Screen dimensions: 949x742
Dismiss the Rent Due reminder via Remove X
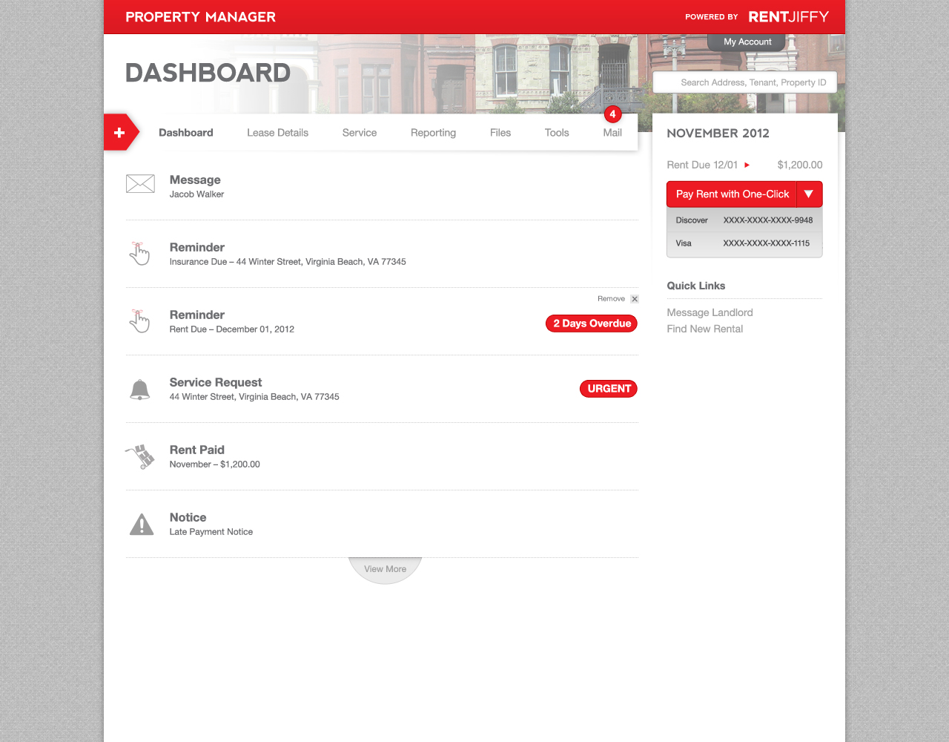coord(635,298)
